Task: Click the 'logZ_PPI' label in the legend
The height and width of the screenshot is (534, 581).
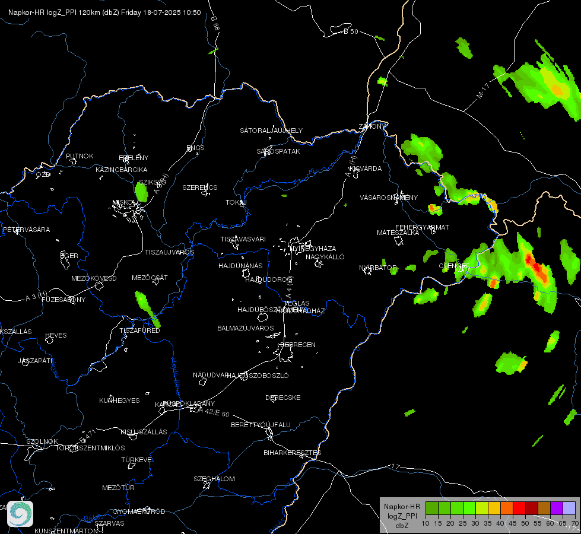Action: 402,516
